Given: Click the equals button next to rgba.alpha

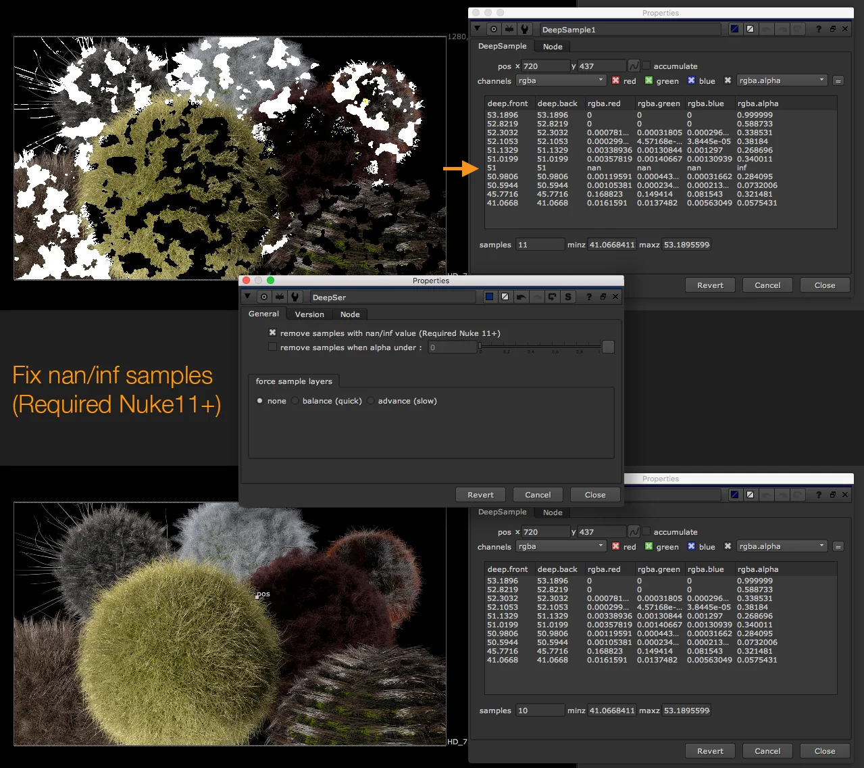Looking at the screenshot, I should 838,80.
